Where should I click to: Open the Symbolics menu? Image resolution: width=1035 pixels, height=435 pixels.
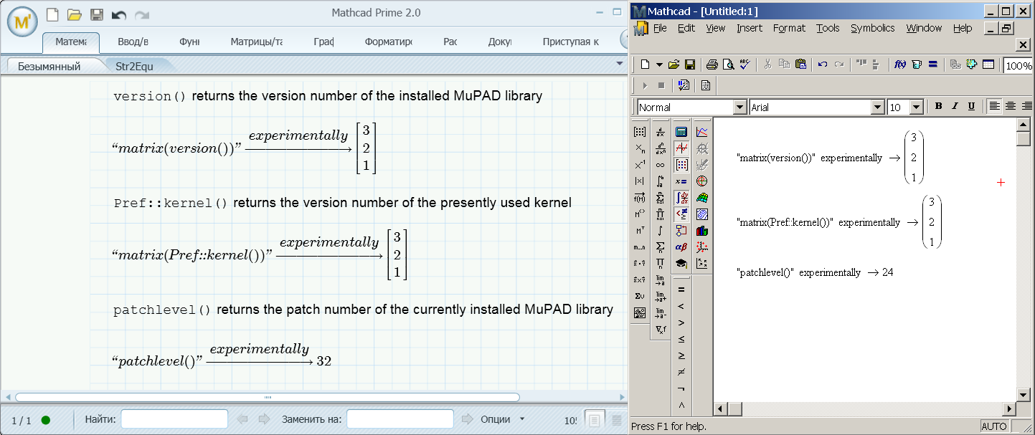click(x=873, y=28)
